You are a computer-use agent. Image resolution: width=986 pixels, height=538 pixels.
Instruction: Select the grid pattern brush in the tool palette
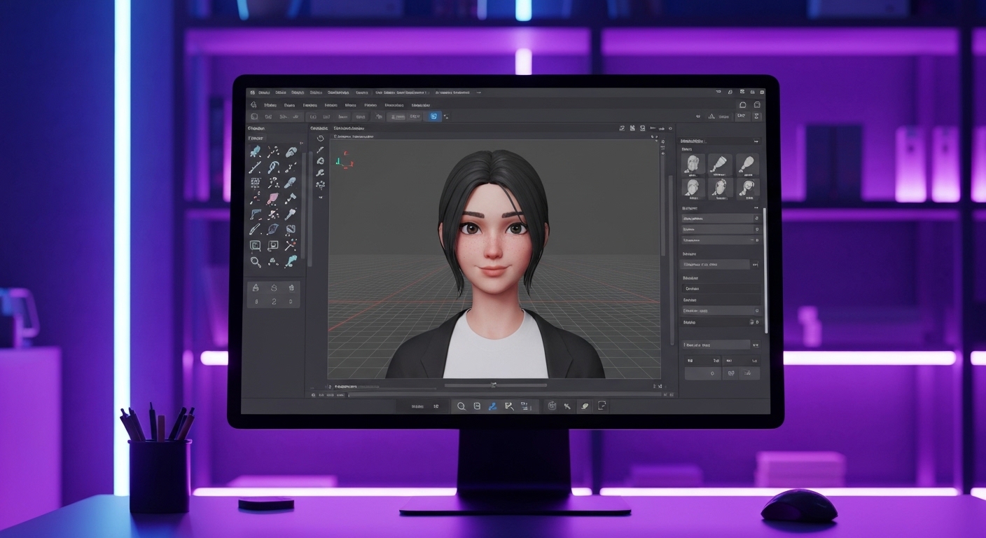tap(256, 181)
